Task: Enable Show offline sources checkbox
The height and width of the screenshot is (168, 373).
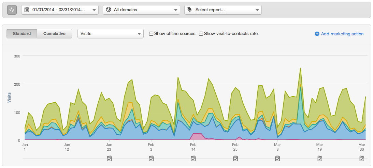Action: 151,34
